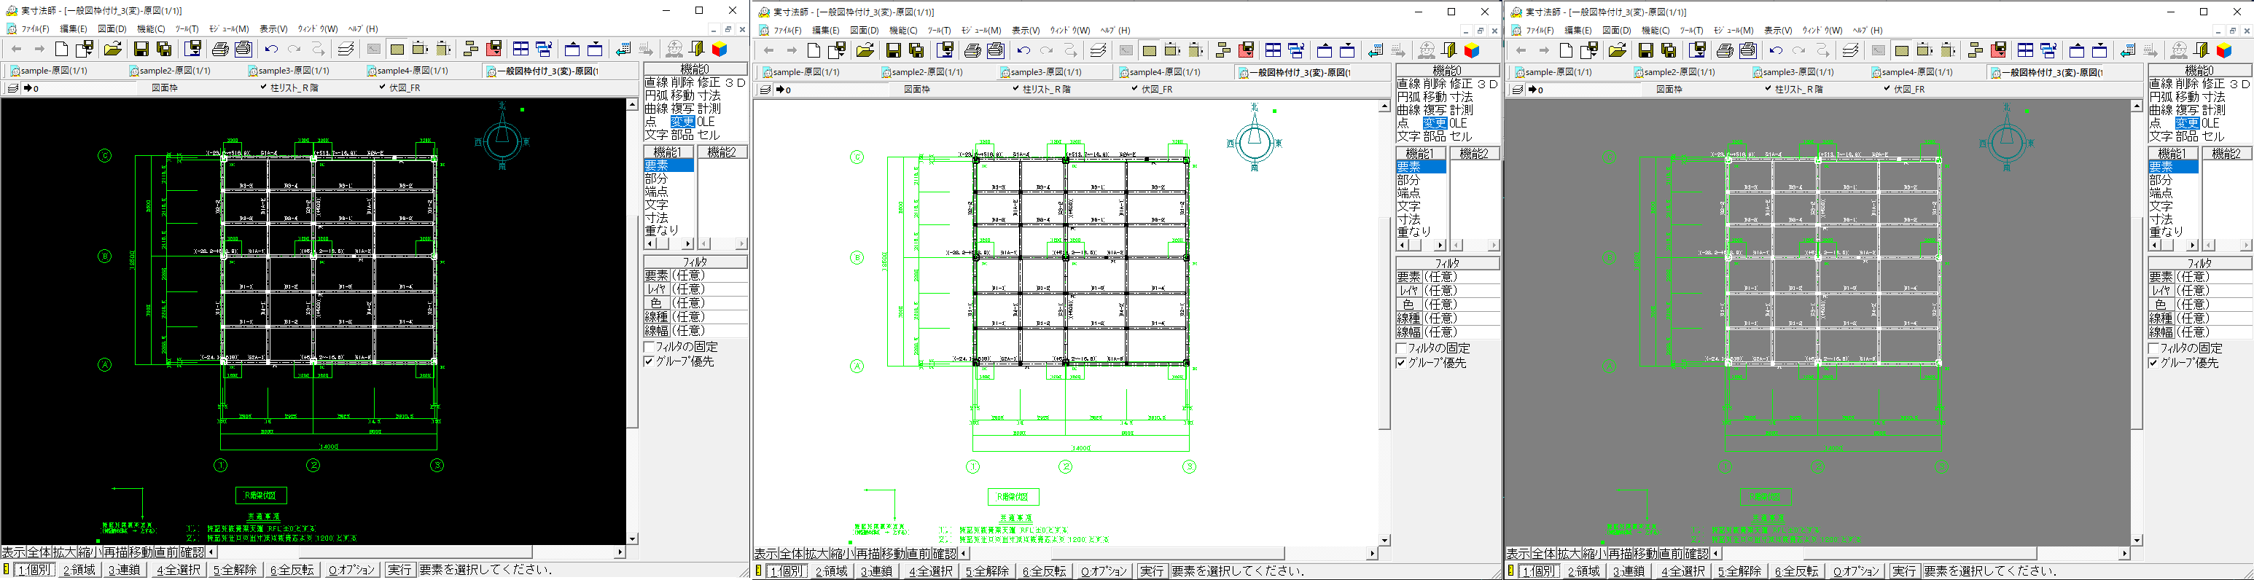This screenshot has width=2254, height=580.
Task: Click open-folder icon in middle white-canvas window
Action: point(865,51)
